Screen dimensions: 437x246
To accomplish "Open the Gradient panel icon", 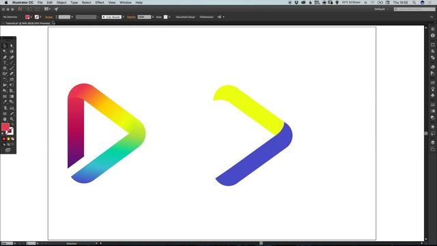I will (432, 111).
